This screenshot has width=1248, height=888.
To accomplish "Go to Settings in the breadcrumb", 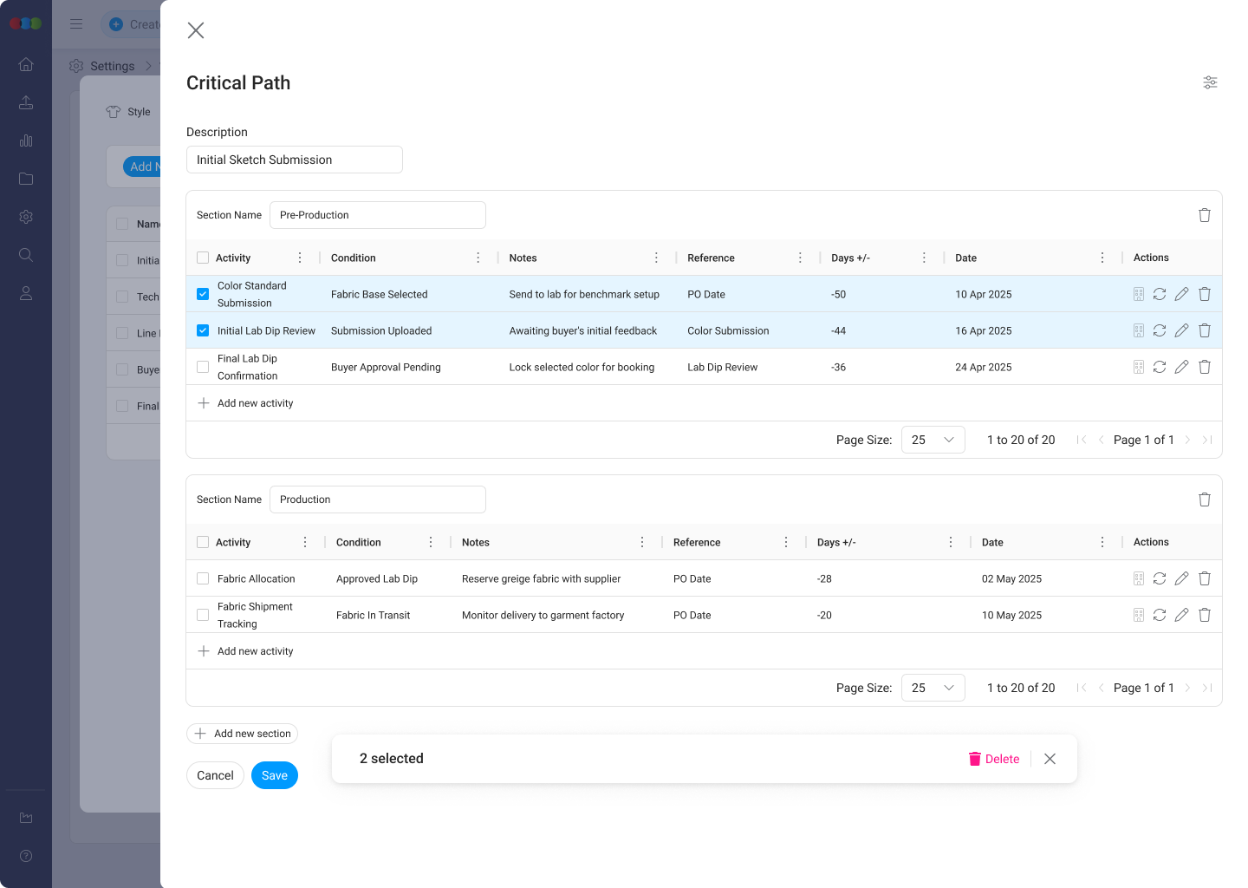I will 114,66.
